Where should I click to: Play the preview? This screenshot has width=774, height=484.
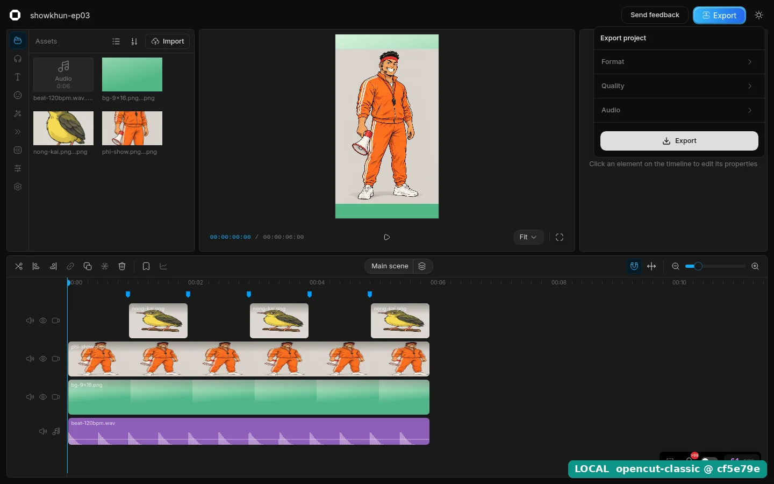pyautogui.click(x=386, y=237)
